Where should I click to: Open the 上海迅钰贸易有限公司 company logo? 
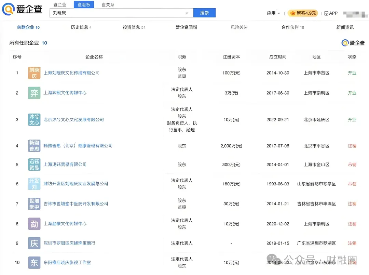click(x=34, y=165)
